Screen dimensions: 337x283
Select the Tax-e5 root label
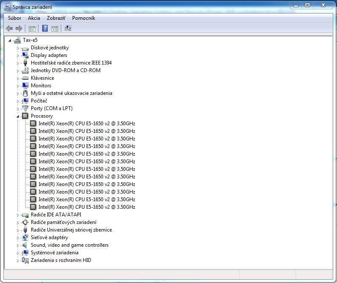point(30,40)
